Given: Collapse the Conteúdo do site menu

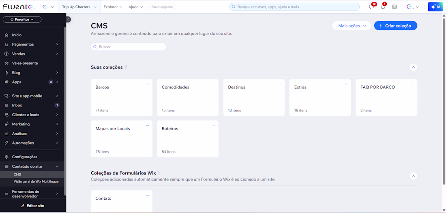Looking at the screenshot, I should (57, 166).
